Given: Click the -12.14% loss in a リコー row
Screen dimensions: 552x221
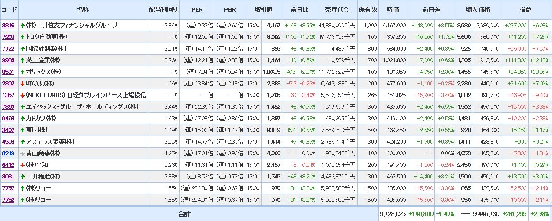Looking at the screenshot, I should click(x=539, y=188).
